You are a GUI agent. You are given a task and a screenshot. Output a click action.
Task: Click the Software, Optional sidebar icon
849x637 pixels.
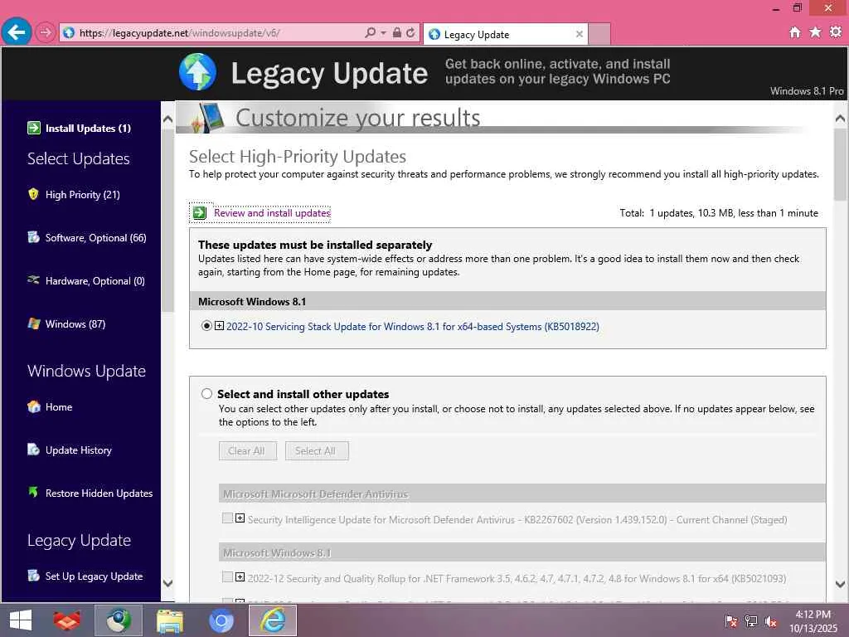33,237
